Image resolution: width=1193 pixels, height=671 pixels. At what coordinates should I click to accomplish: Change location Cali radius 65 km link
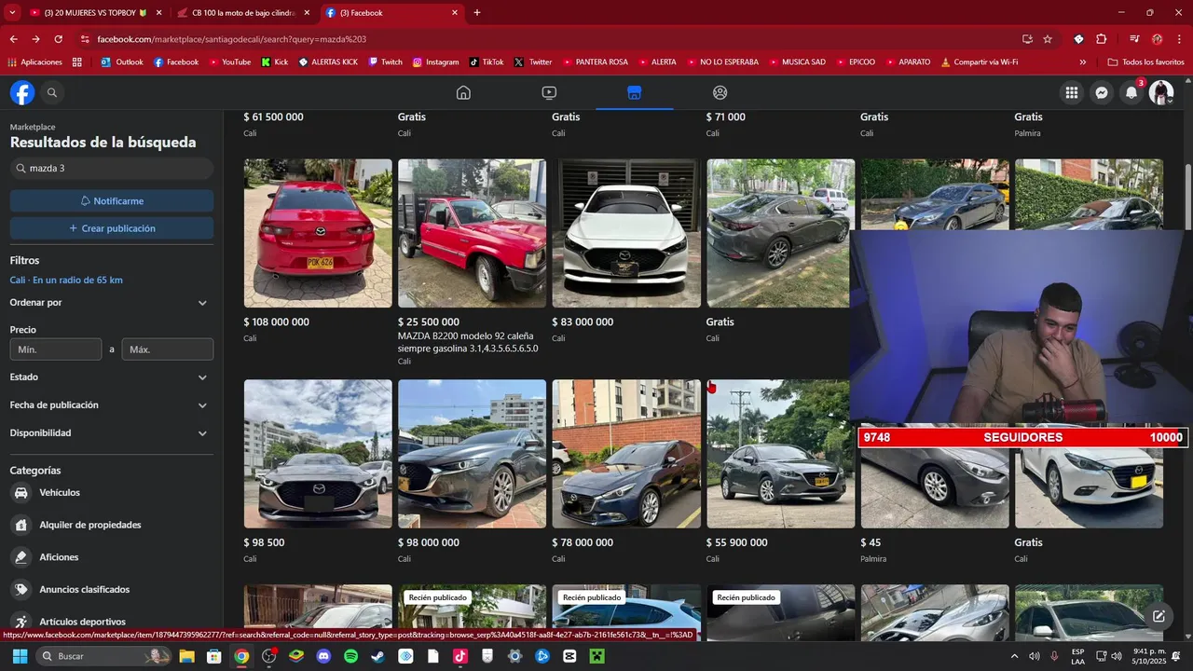tap(66, 281)
